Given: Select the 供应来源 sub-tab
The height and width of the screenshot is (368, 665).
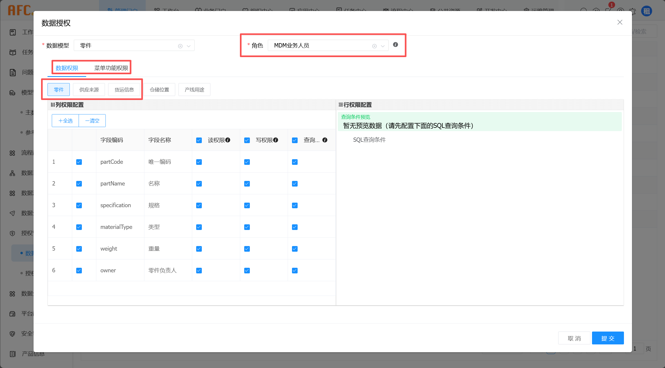Looking at the screenshot, I should [89, 90].
